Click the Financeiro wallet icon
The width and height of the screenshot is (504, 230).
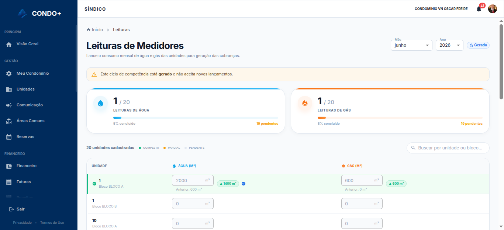click(x=9, y=166)
